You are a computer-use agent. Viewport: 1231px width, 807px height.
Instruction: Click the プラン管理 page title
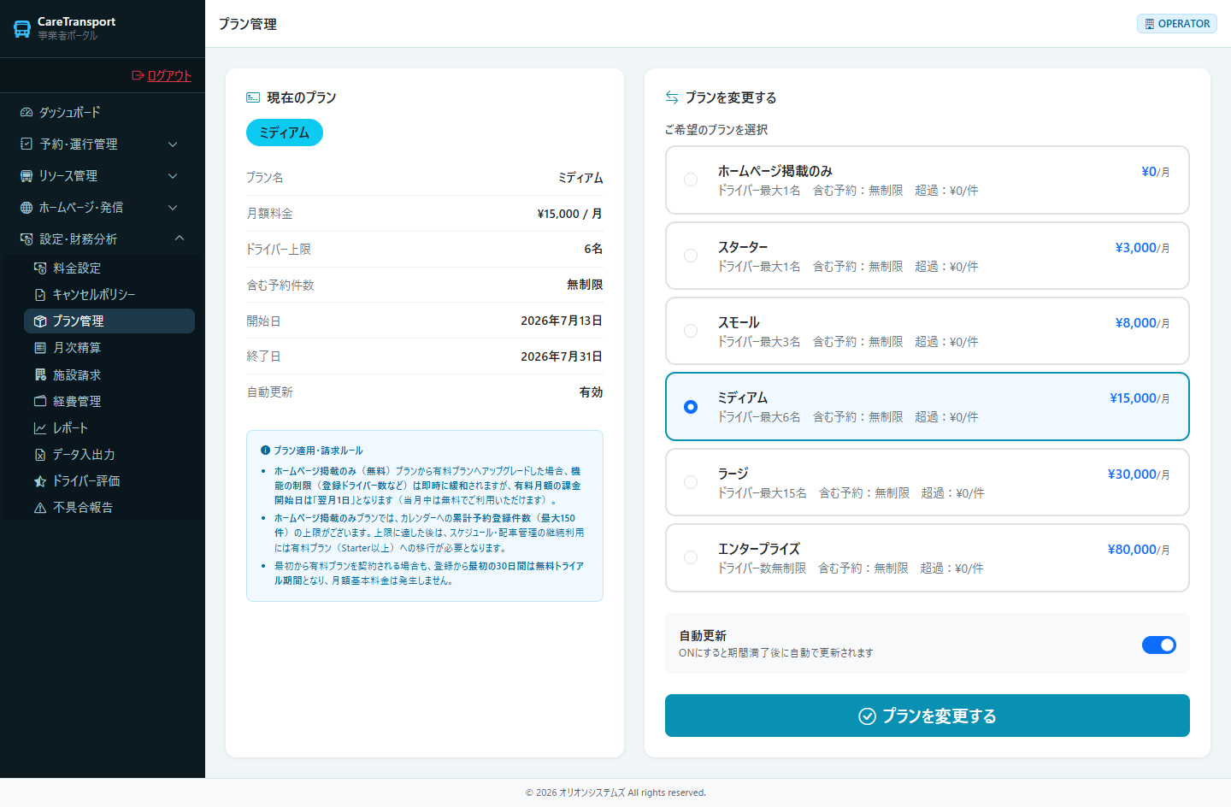[x=248, y=24]
